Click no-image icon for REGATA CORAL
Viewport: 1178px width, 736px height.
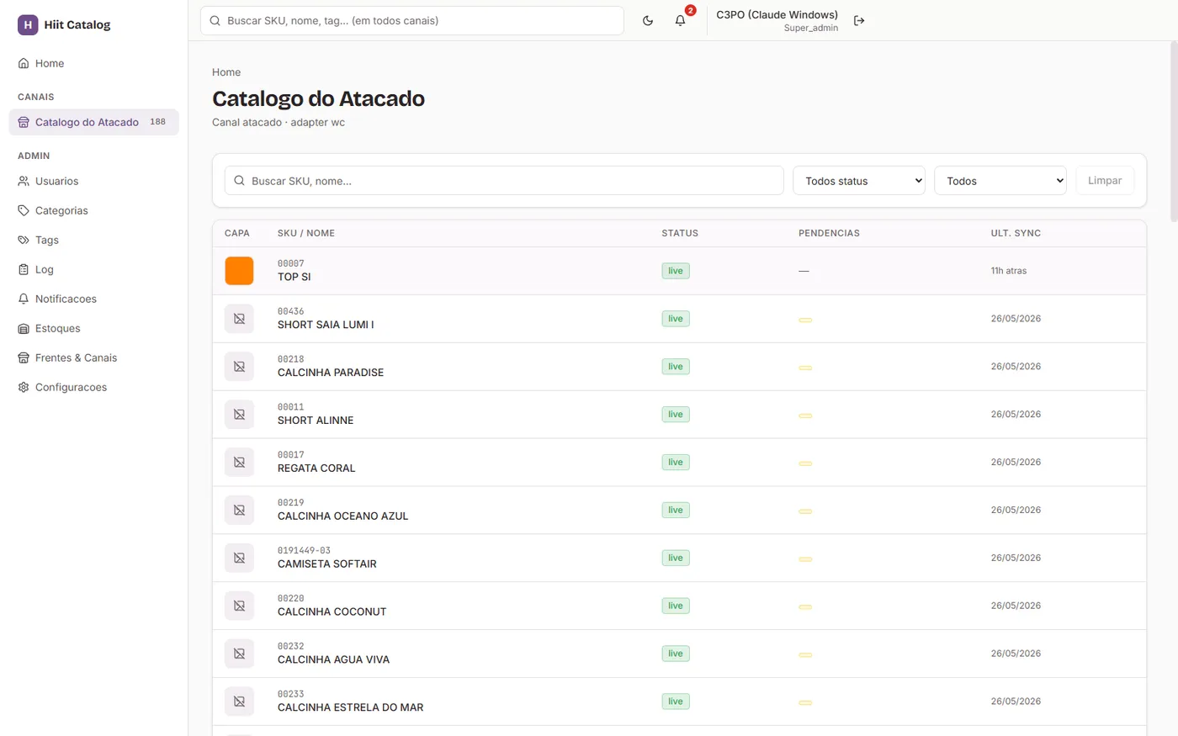[x=239, y=463]
